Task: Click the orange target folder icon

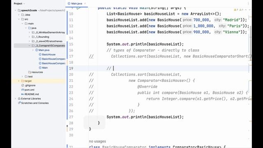Action: (23, 81)
